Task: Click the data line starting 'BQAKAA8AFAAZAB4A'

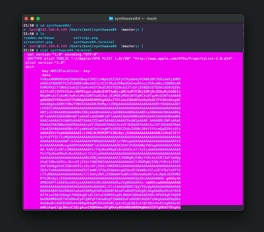Action: [110, 191]
